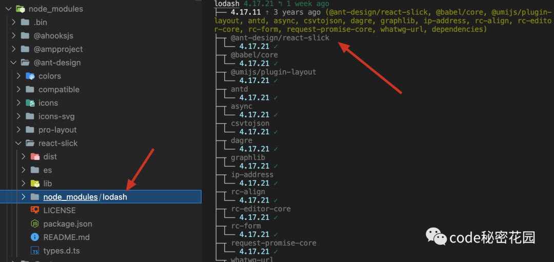Select the react-slick folder label
Image resolution: width=554 pixels, height=262 pixels.
[x=58, y=143]
